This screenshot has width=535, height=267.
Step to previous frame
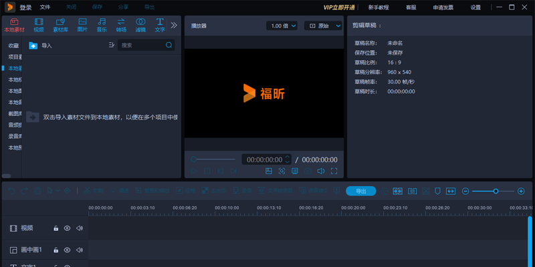point(221,172)
